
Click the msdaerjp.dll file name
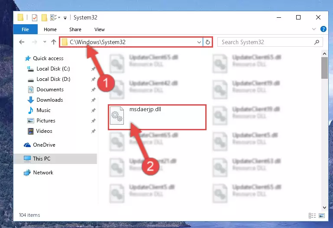point(145,109)
